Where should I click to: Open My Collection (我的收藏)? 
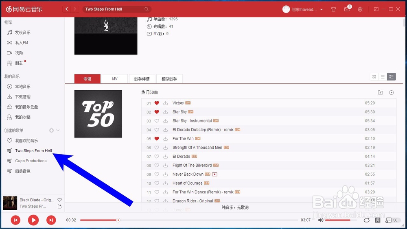[22, 117]
